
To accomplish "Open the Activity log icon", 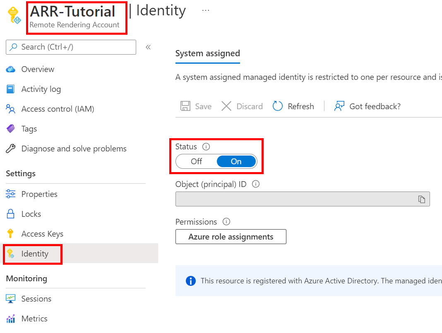I will (10, 89).
